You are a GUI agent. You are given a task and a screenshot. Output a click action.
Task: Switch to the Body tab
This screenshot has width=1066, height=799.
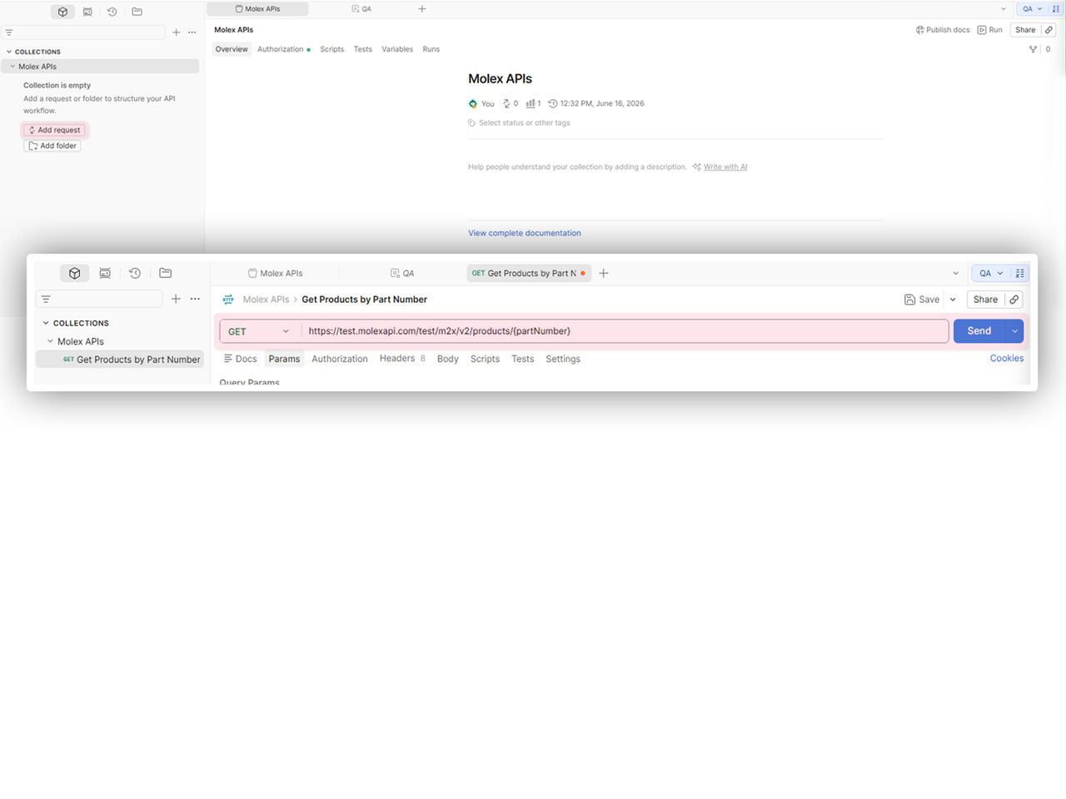pos(448,359)
